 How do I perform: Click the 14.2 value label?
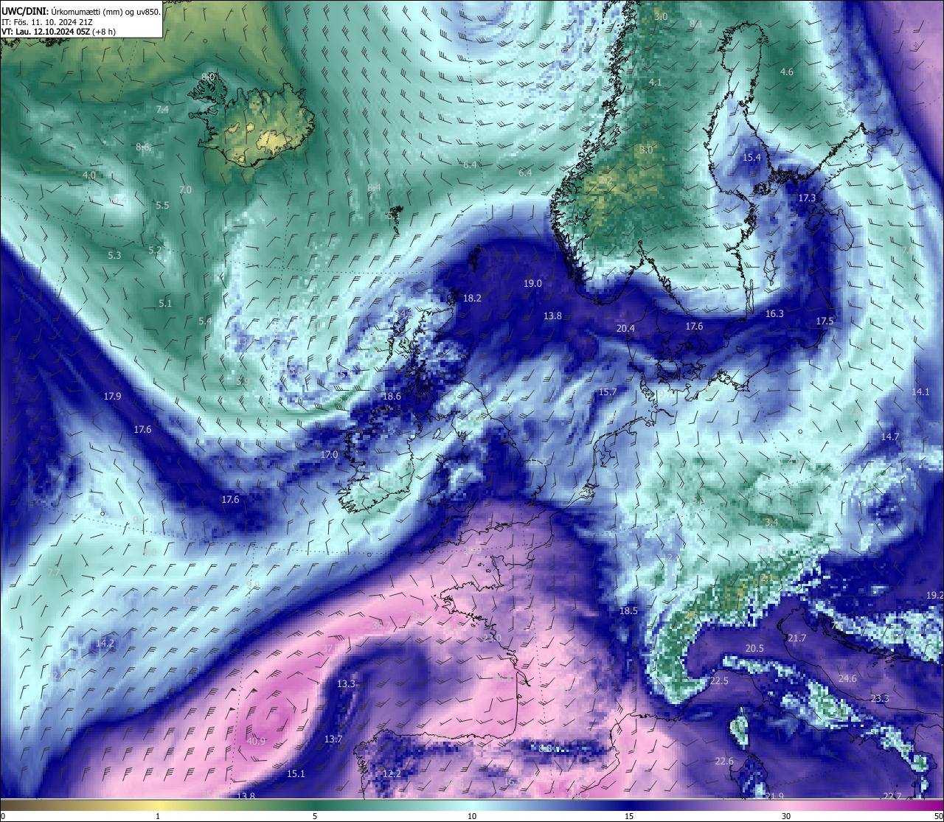point(105,644)
